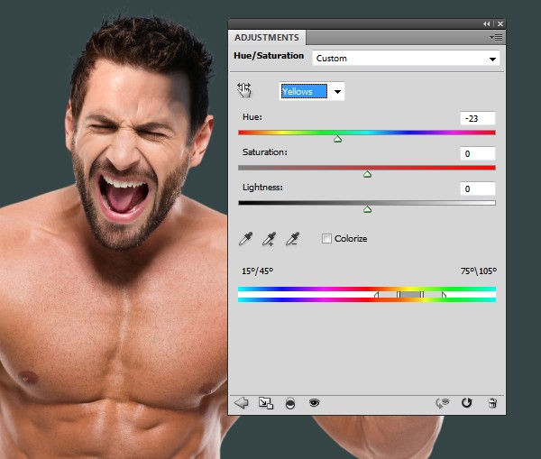This screenshot has width=541, height=459.
Task: Pick the plain Eyedropper tool
Action: pos(245,239)
